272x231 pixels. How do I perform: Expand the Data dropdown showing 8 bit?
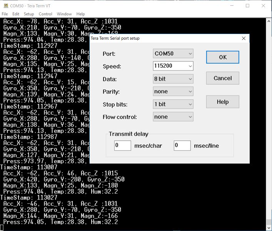pos(173,79)
